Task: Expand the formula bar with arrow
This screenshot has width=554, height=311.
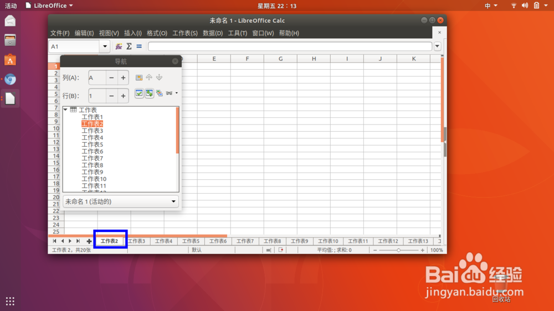Action: pos(438,46)
